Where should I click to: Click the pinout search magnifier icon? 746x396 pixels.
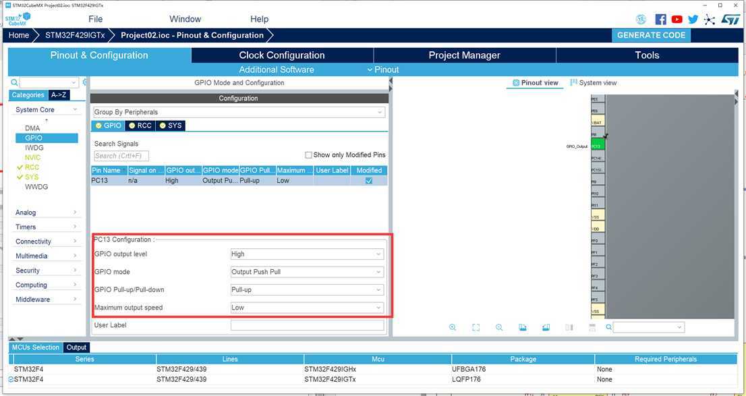coord(608,327)
